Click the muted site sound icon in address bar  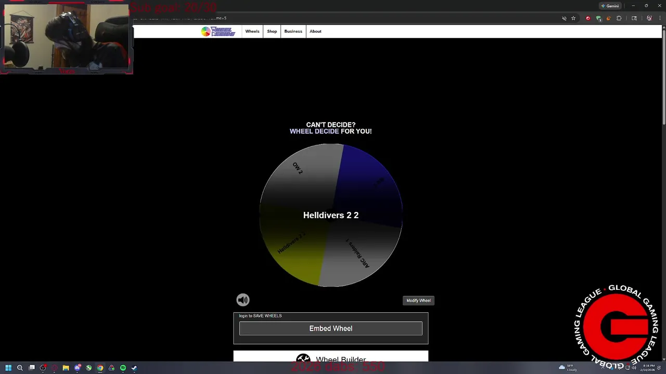pyautogui.click(x=564, y=18)
